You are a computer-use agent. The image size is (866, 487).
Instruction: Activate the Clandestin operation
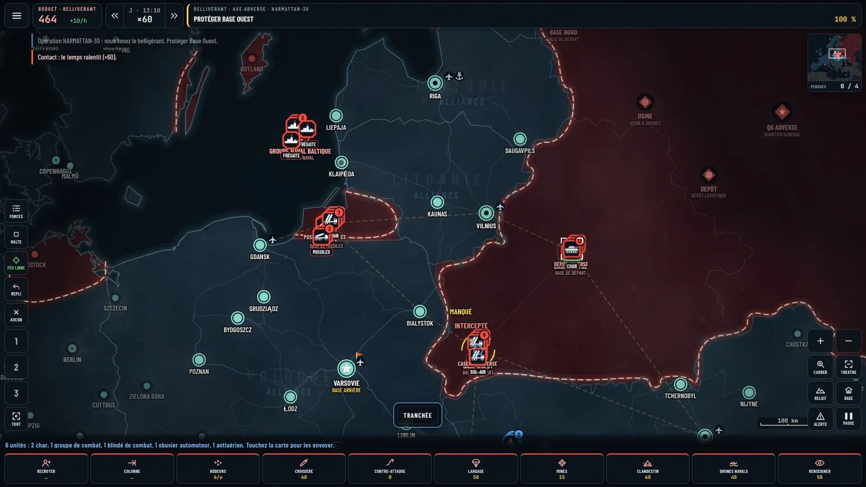pos(648,469)
